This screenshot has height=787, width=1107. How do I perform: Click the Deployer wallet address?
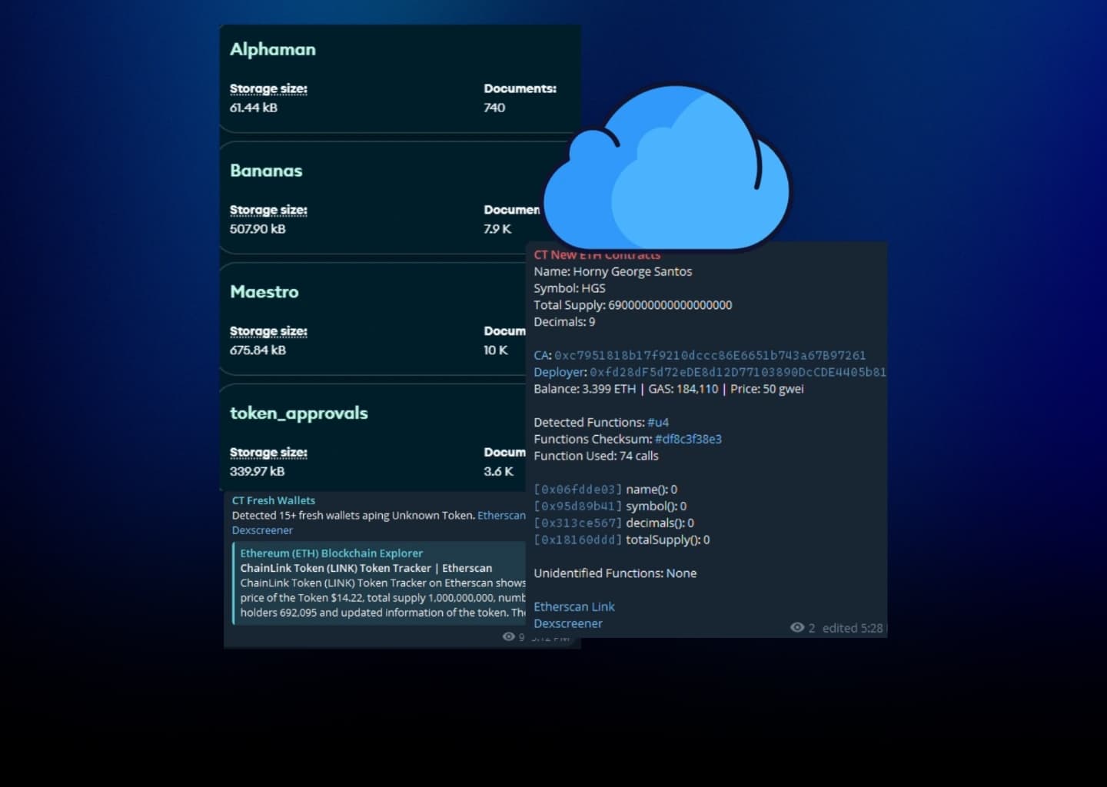pyautogui.click(x=737, y=373)
